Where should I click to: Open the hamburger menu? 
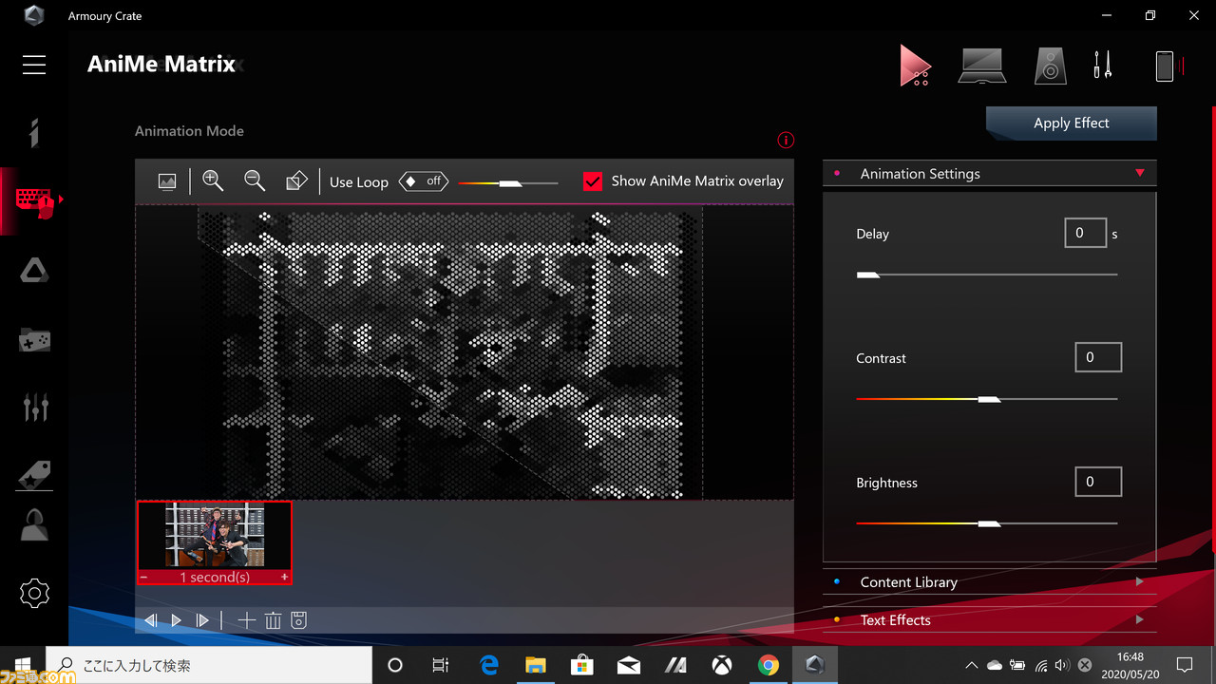(34, 65)
